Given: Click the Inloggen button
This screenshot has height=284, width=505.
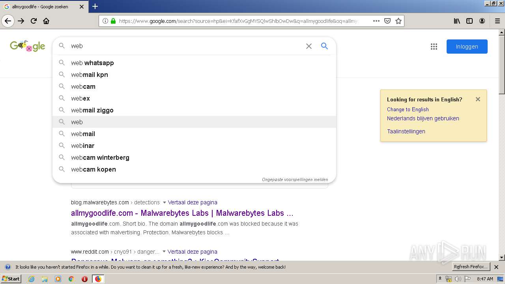Looking at the screenshot, I should pyautogui.click(x=467, y=47).
